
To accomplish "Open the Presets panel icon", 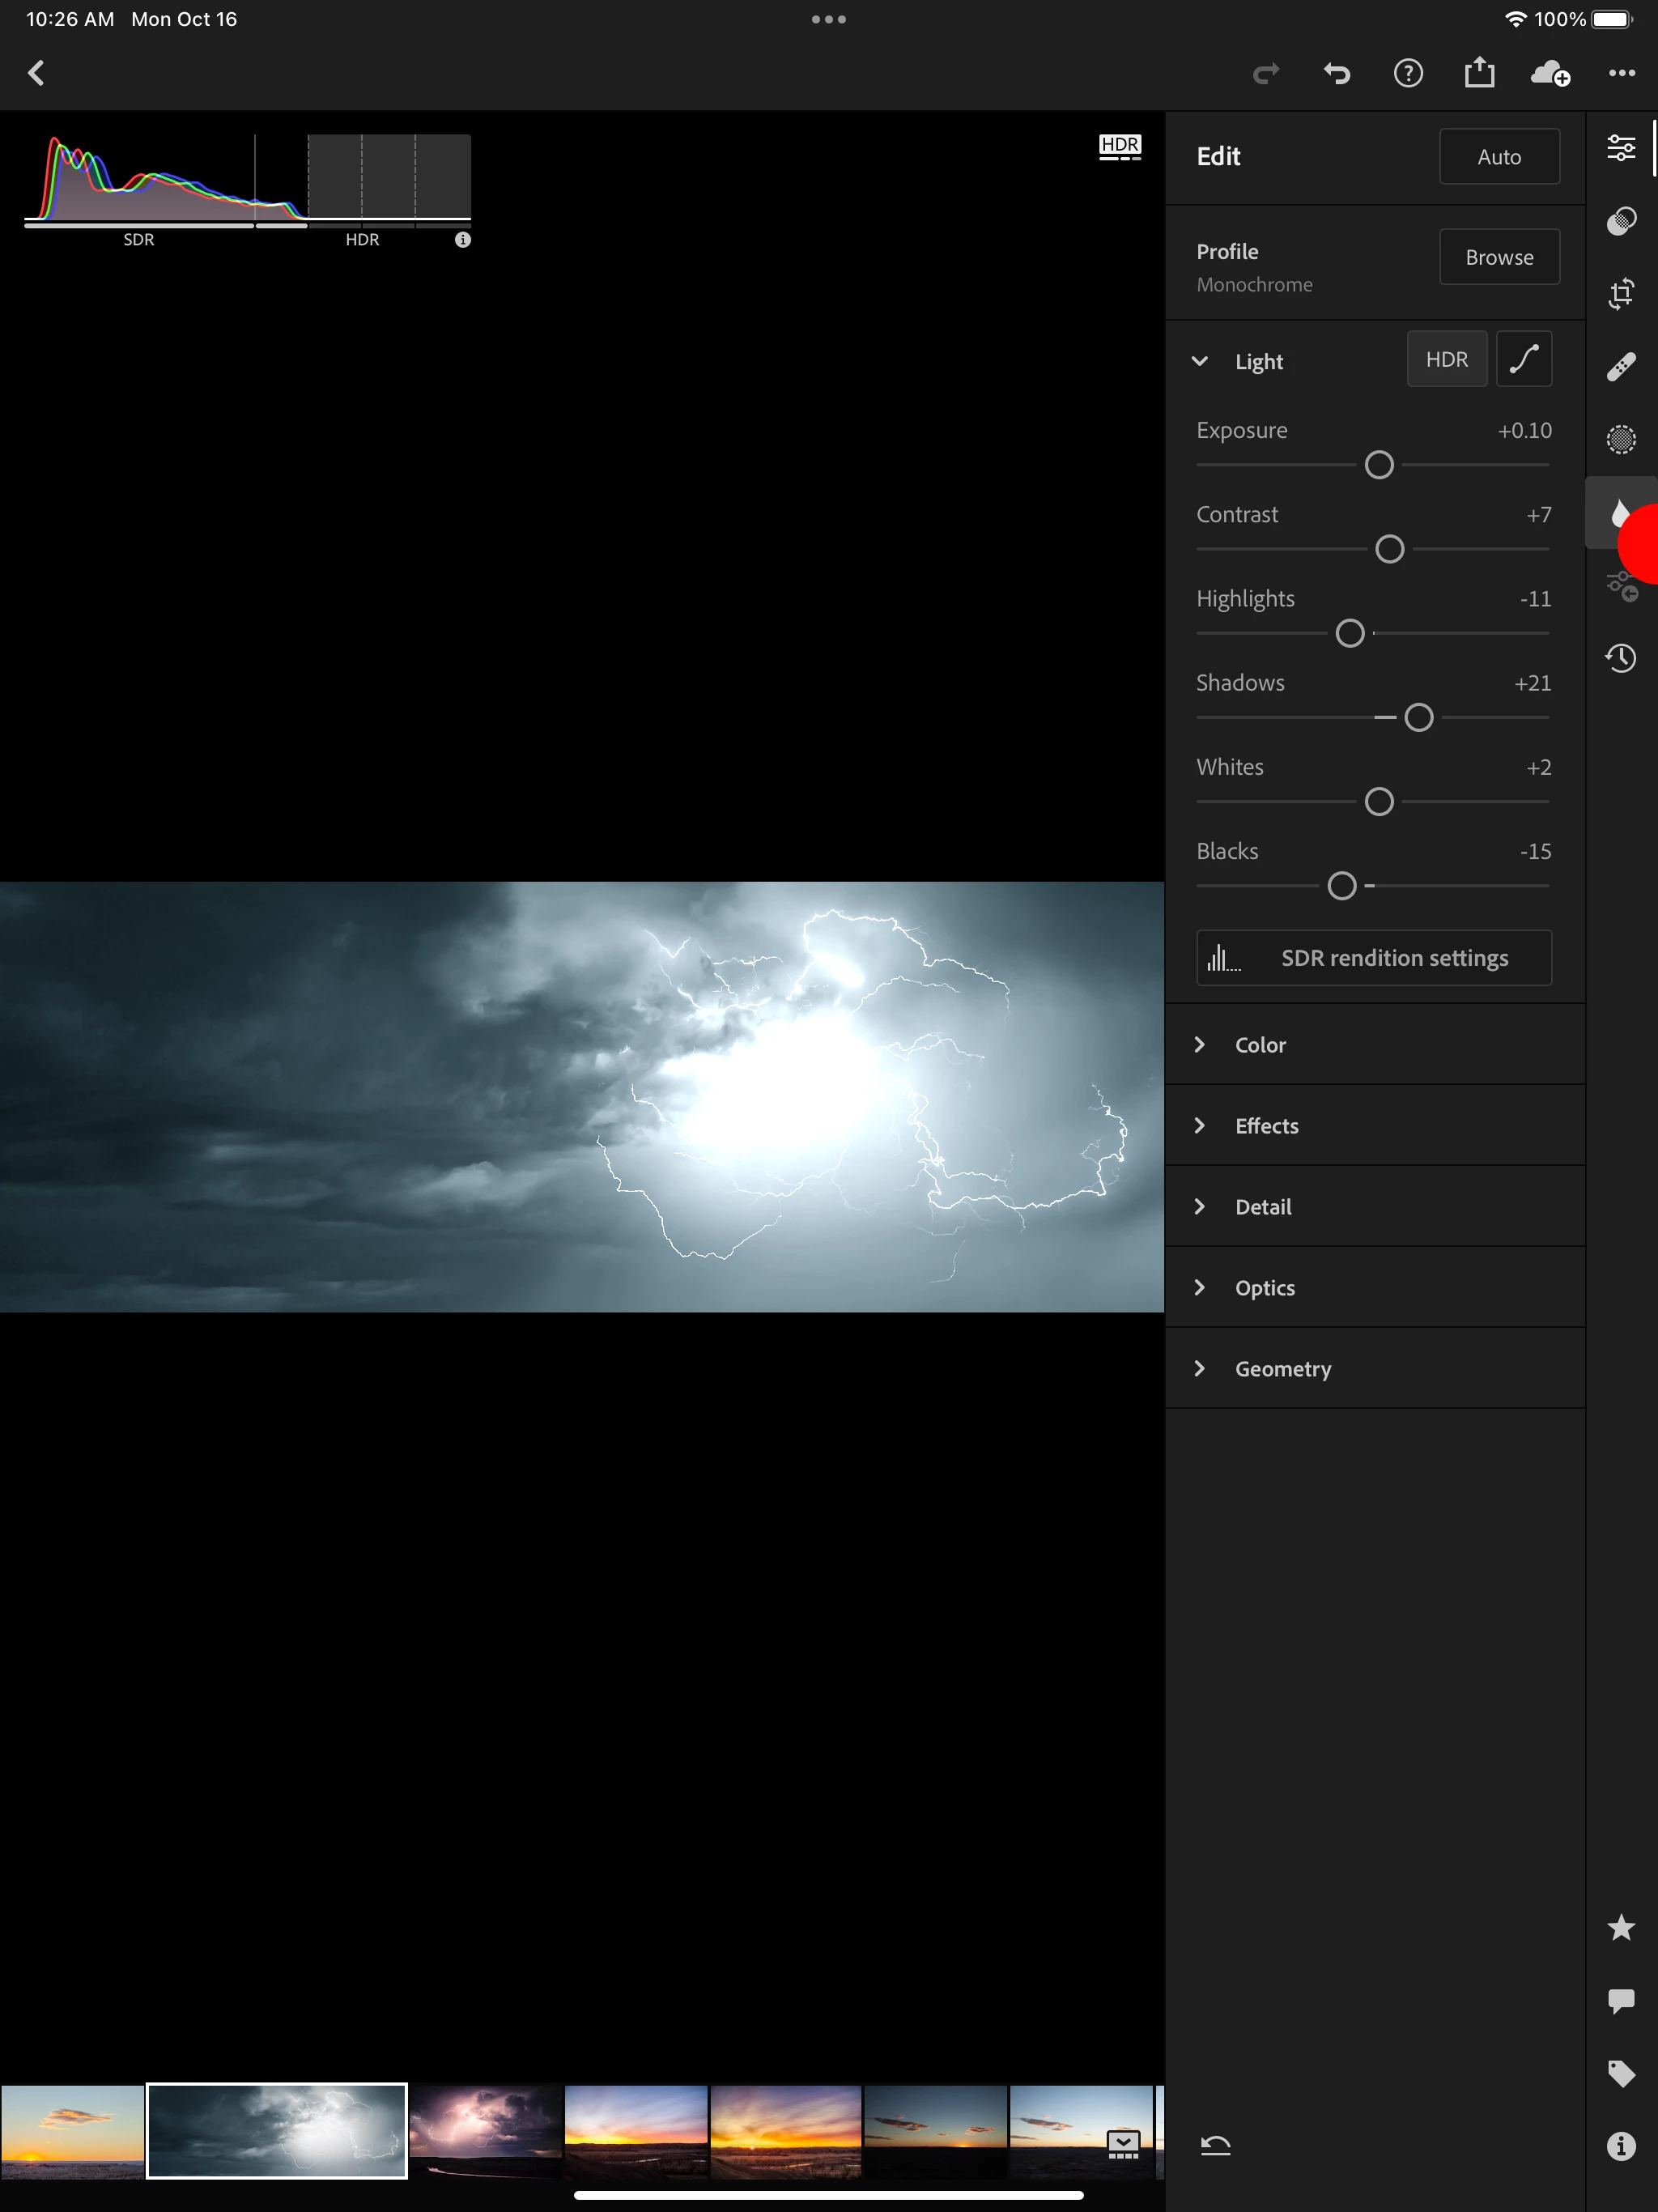I will (1621, 220).
